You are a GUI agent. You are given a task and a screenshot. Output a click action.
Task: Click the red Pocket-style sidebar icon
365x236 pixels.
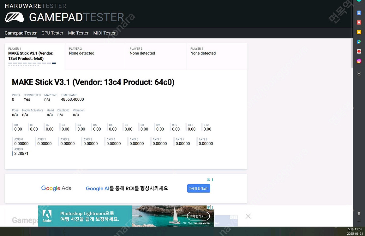pyautogui.click(x=359, y=22)
